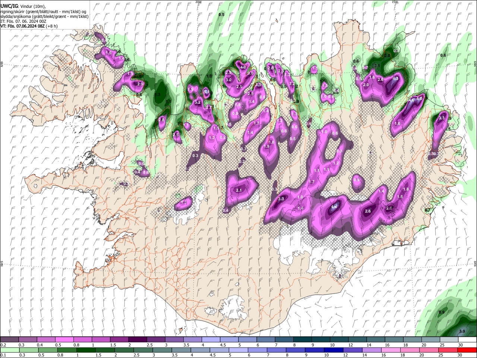Click the 'rigning/skúrir' legend description line
Image resolution: width=477 pixels, height=358 pixels.
point(43,12)
